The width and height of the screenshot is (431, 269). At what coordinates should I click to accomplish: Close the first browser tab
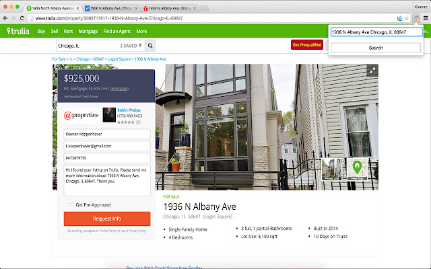[x=78, y=9]
